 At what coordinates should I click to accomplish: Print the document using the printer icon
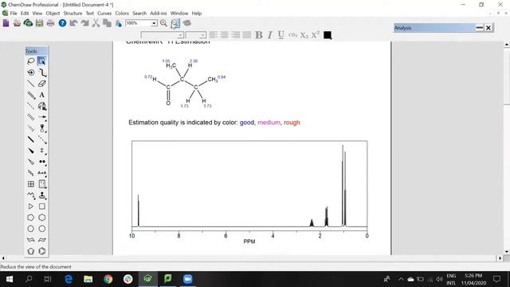[x=50, y=23]
